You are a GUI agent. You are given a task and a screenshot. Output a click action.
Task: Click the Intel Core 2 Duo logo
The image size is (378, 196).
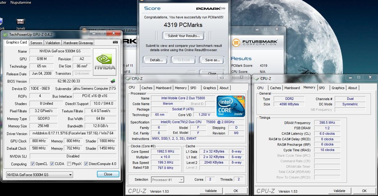pyautogui.click(x=231, y=106)
